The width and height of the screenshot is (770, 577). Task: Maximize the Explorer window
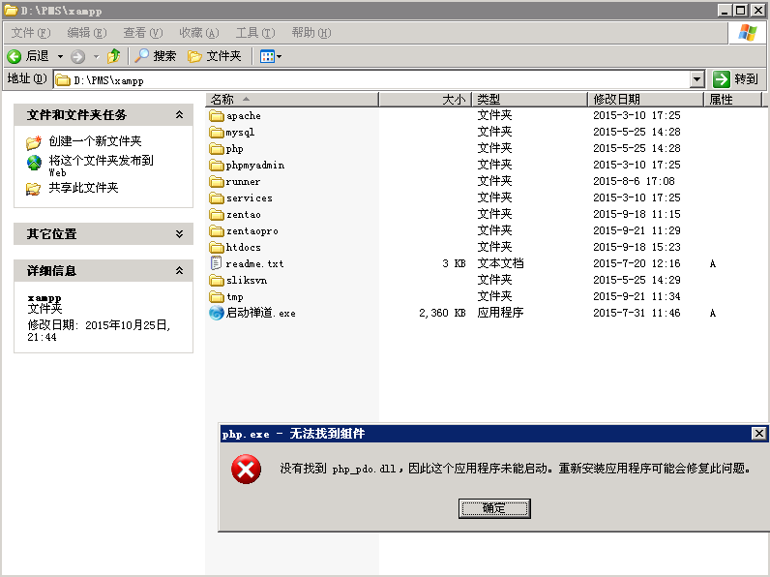pyautogui.click(x=741, y=10)
